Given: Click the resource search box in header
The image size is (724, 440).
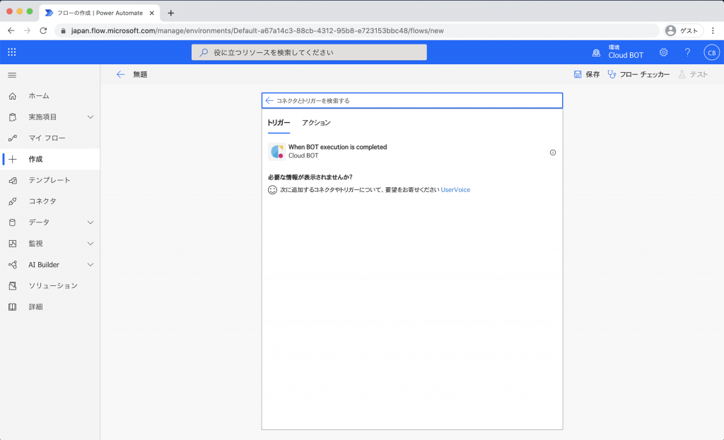Looking at the screenshot, I should tap(310, 52).
